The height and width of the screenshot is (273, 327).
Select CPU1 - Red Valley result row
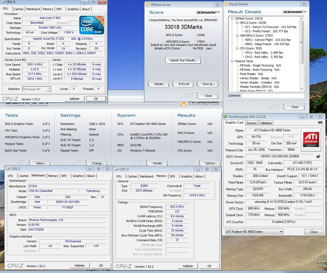(x=264, y=53)
